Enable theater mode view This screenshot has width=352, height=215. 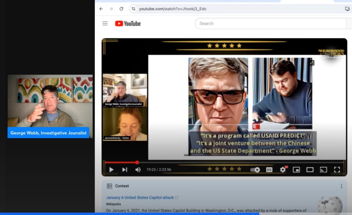point(310,170)
